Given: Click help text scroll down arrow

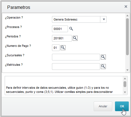Looking at the screenshot, I should pyautogui.click(x=125, y=92).
